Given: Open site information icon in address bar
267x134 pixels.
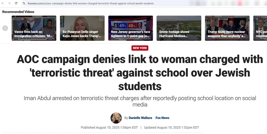Looking at the screenshot, I should [24, 3].
